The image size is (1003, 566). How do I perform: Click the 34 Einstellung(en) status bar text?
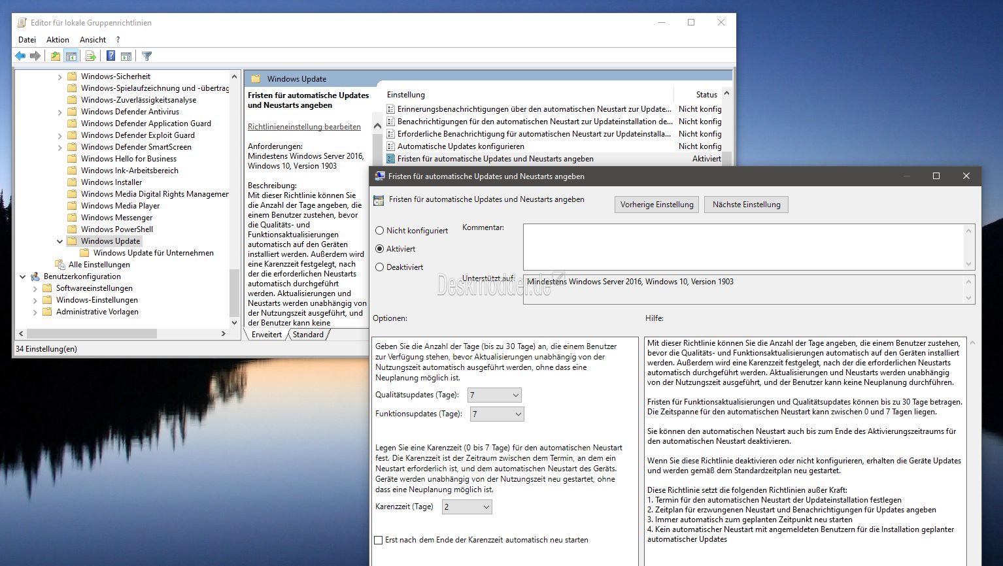pyautogui.click(x=46, y=349)
